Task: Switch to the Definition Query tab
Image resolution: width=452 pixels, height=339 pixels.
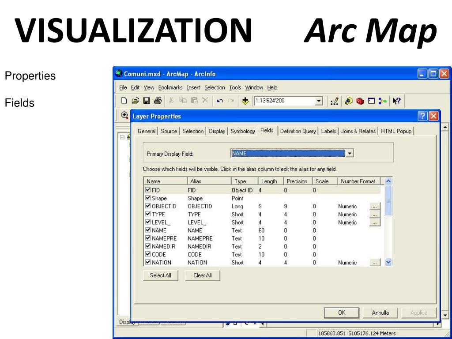Action: (x=298, y=131)
